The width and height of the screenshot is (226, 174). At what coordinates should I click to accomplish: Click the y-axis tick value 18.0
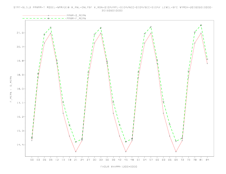(20, 89)
